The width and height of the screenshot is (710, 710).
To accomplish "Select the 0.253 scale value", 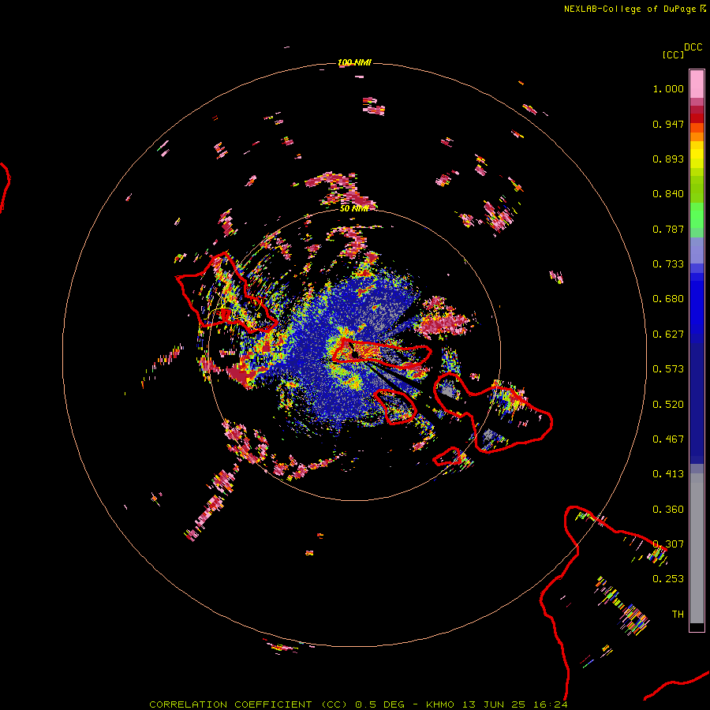I will tap(668, 579).
